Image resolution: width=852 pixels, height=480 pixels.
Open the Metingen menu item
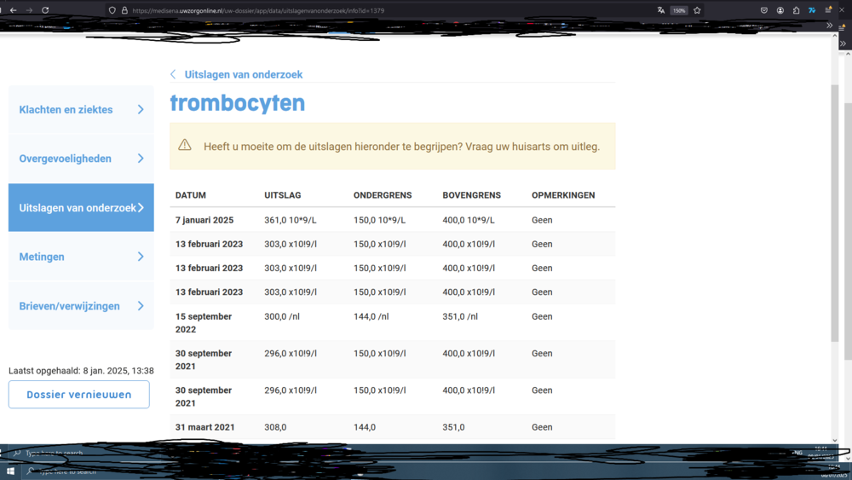(42, 257)
